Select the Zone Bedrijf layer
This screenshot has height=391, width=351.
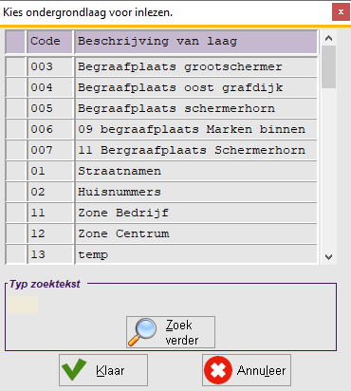(161, 213)
